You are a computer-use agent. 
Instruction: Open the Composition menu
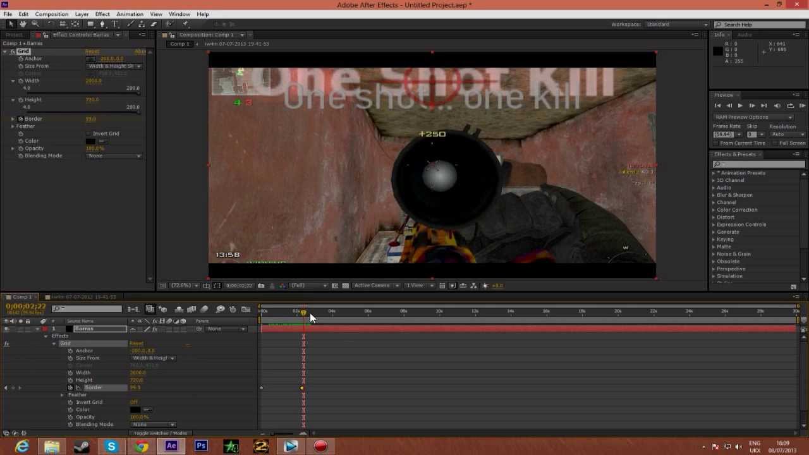pyautogui.click(x=51, y=14)
